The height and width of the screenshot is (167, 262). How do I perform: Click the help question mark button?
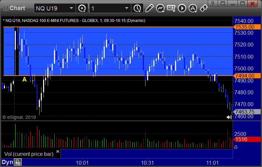tap(213, 3)
